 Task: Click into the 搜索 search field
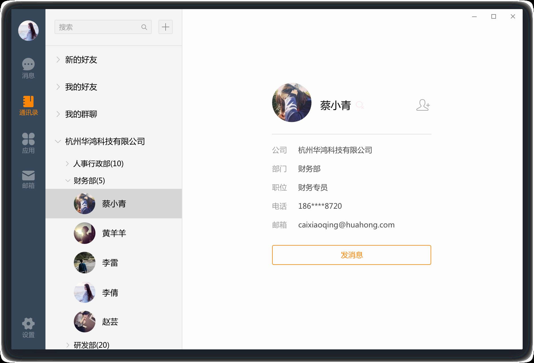click(103, 27)
